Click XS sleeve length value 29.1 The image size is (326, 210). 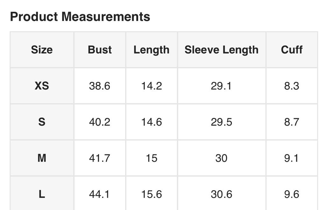click(x=221, y=86)
